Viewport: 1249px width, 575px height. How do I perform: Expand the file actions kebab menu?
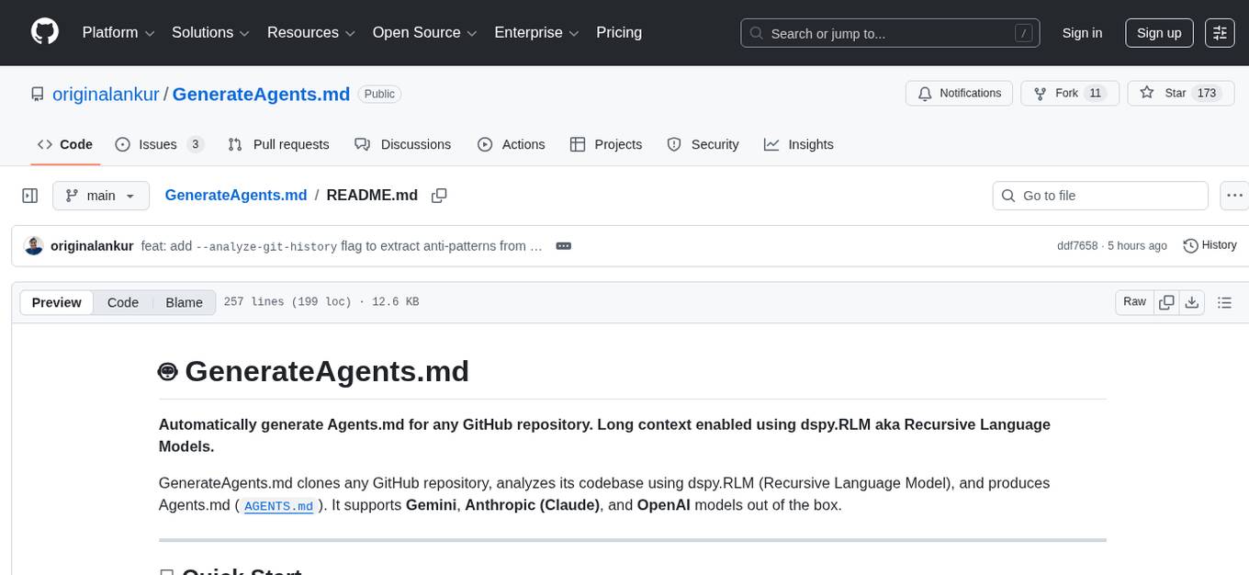tap(1234, 195)
